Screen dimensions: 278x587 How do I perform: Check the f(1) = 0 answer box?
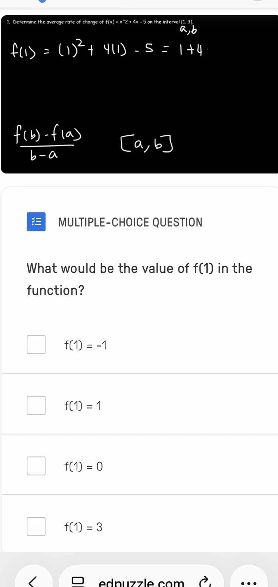[36, 466]
